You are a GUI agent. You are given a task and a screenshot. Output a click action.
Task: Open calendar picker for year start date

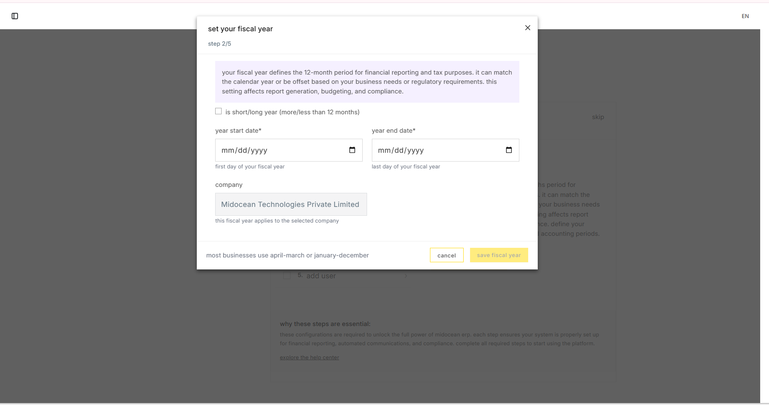(352, 150)
